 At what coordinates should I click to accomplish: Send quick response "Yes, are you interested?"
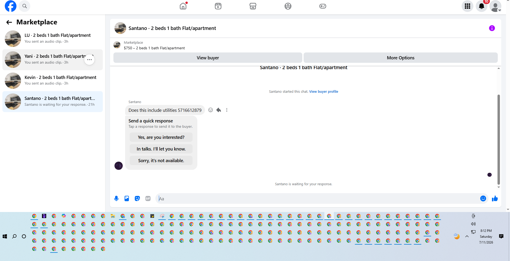[161, 137]
